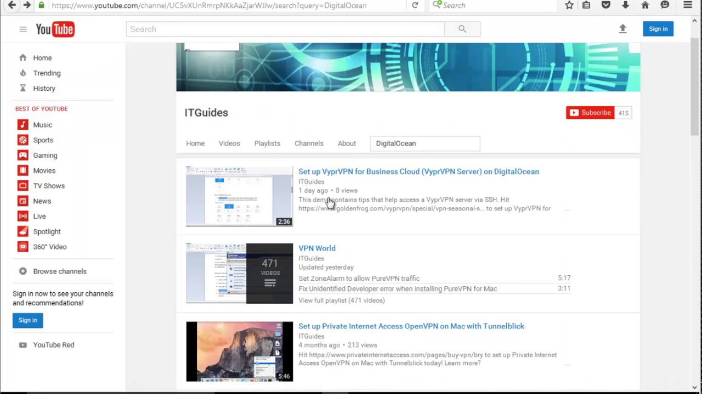Open the downloads arrow icon
Image resolution: width=702 pixels, height=394 pixels.
point(625,5)
